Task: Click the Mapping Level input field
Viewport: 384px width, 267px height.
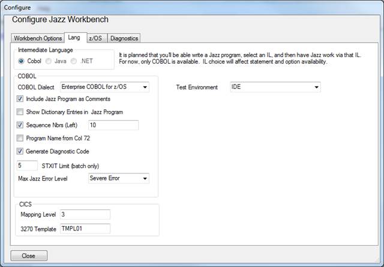Action: (x=85, y=215)
